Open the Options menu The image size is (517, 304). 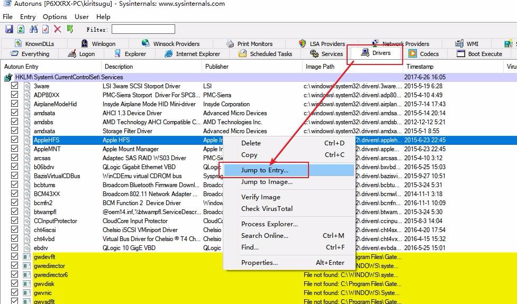[x=55, y=16]
